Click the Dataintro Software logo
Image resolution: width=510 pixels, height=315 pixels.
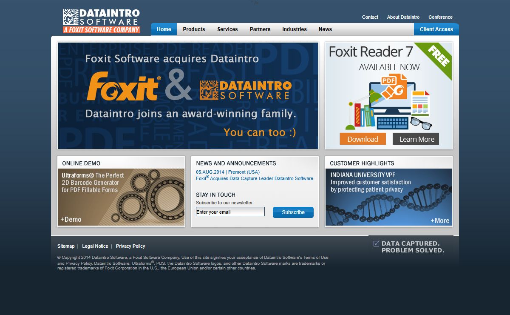tap(101, 21)
